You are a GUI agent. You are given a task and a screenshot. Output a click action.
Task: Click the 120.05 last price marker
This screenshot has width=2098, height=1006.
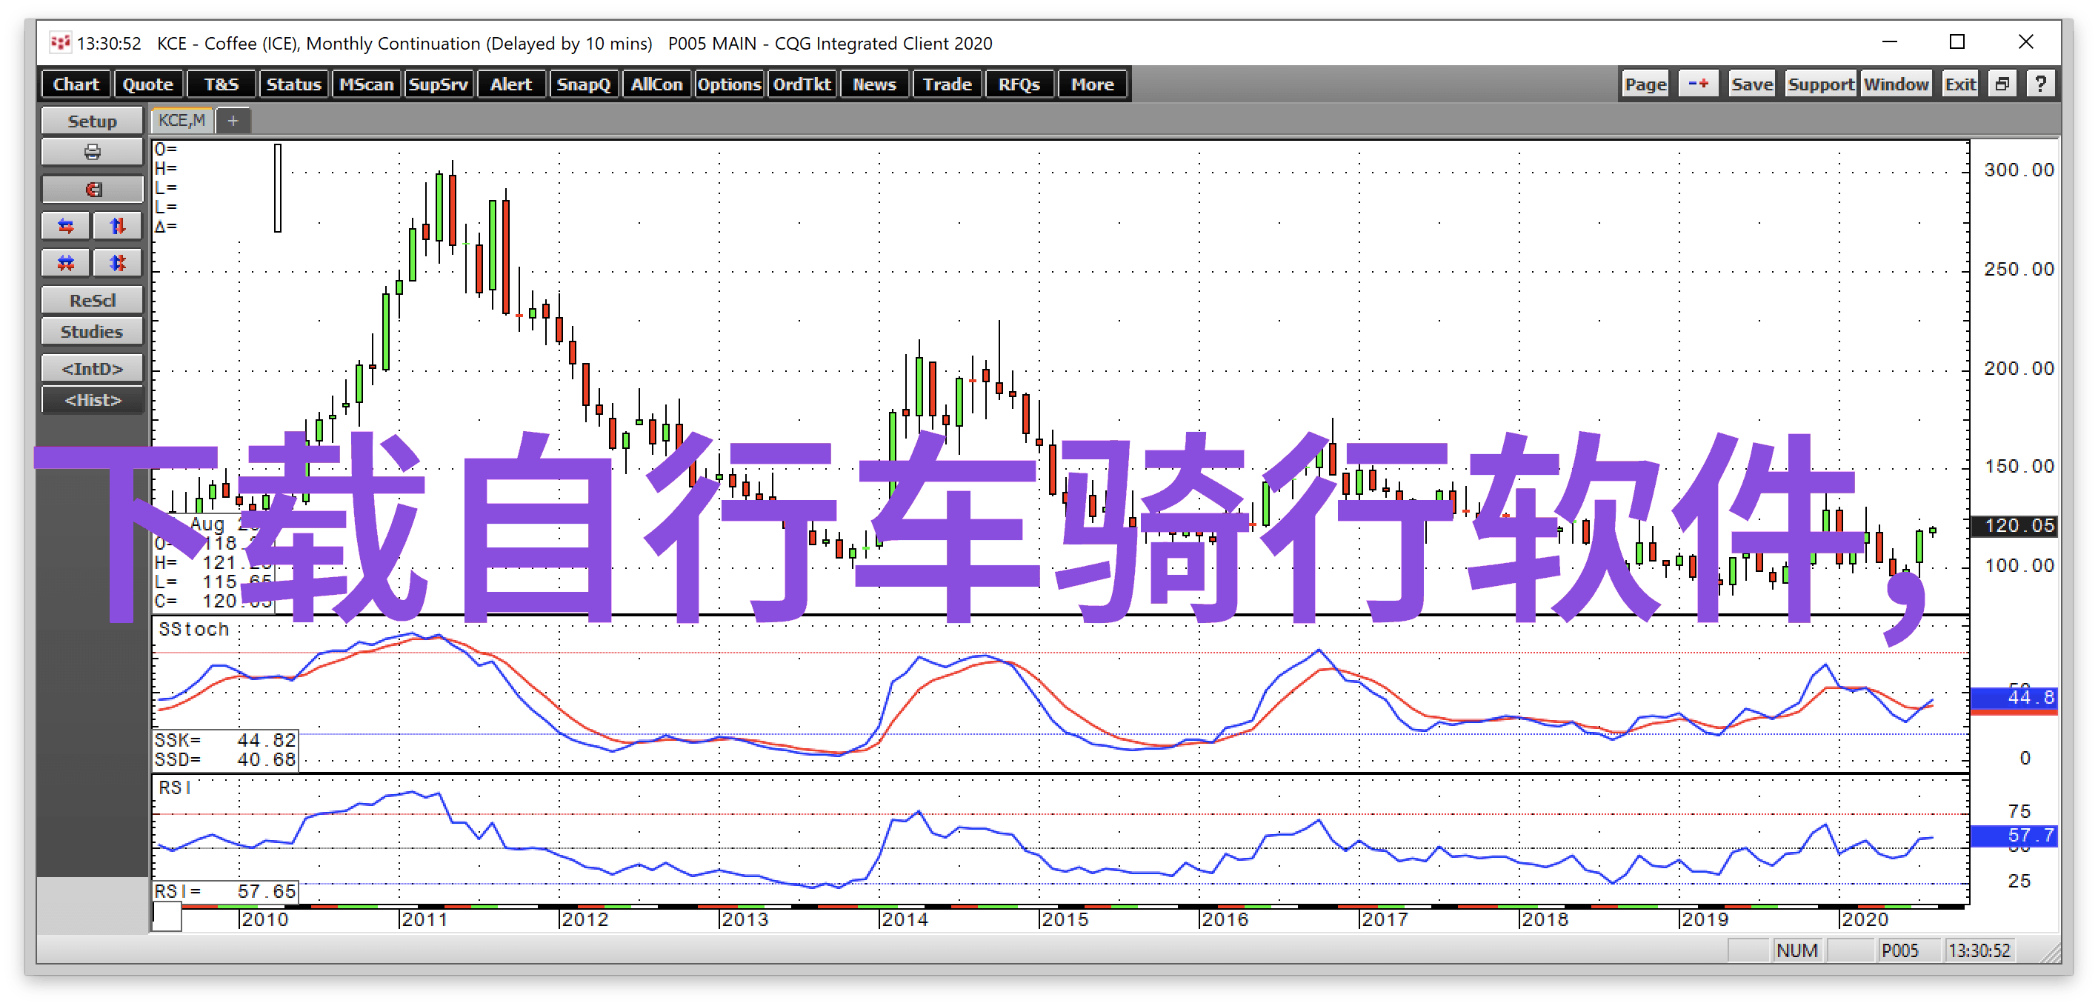(x=2014, y=525)
